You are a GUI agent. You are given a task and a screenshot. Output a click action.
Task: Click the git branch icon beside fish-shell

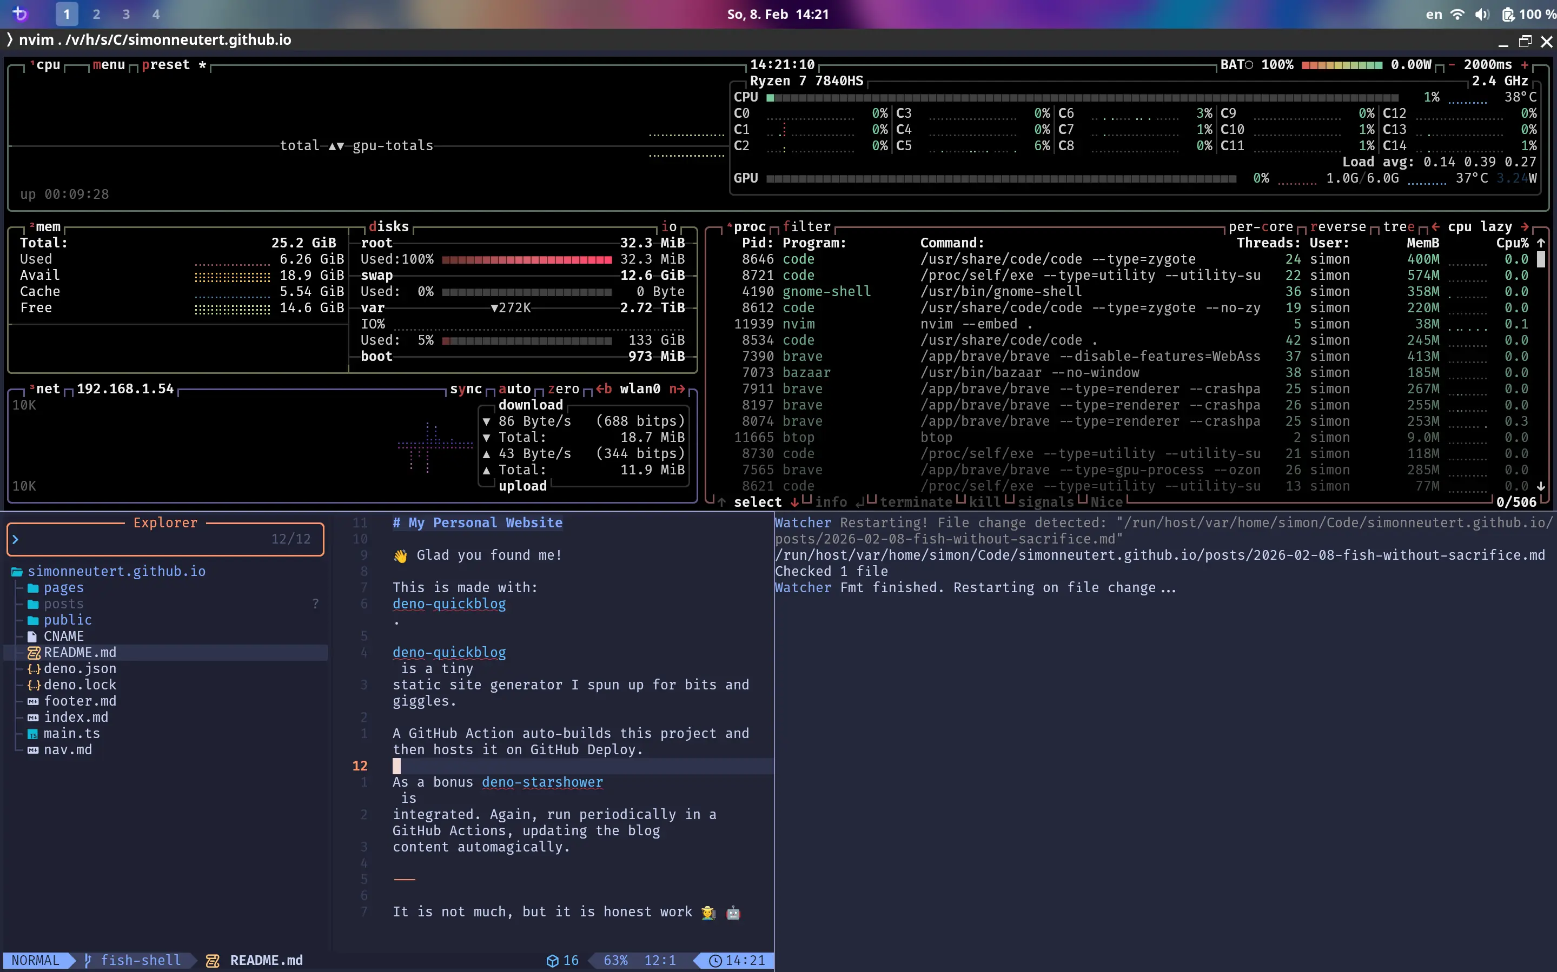tap(88, 960)
